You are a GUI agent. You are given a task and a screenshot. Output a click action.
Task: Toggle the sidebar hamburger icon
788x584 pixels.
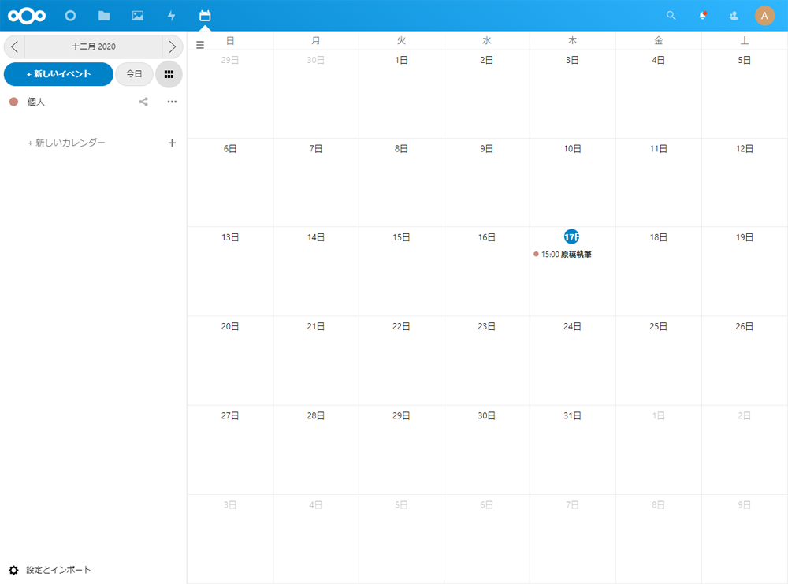click(x=200, y=45)
